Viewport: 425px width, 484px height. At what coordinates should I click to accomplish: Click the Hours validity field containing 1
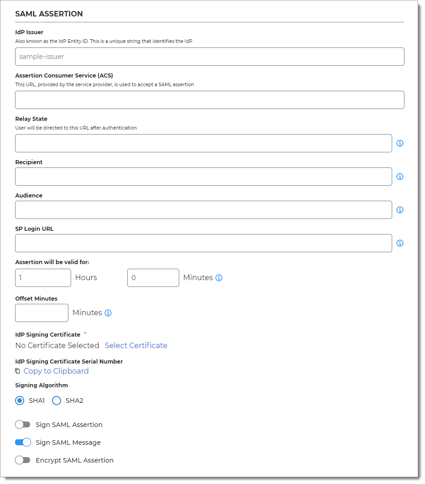point(43,277)
